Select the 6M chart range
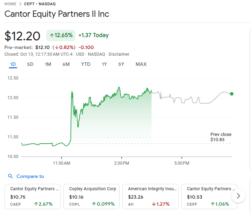 click(x=66, y=64)
